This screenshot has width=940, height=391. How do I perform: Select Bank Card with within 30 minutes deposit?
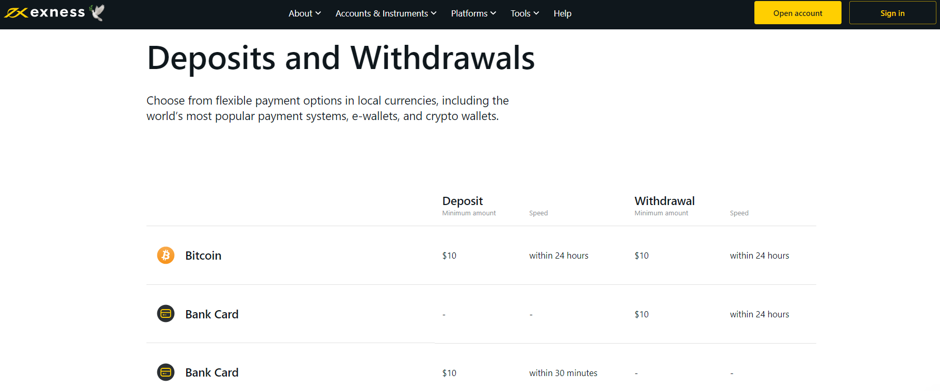pyautogui.click(x=212, y=372)
